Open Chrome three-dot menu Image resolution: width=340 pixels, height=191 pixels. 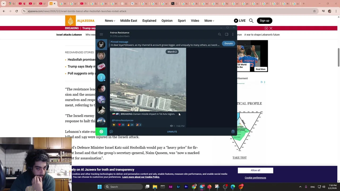(x=336, y=11)
